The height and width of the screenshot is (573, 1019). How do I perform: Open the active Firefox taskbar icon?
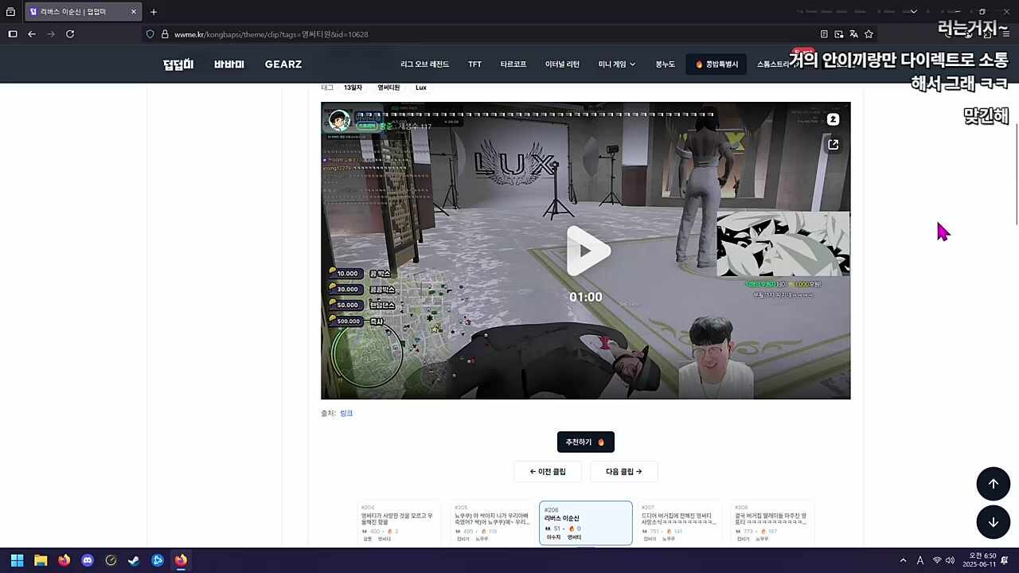(182, 560)
